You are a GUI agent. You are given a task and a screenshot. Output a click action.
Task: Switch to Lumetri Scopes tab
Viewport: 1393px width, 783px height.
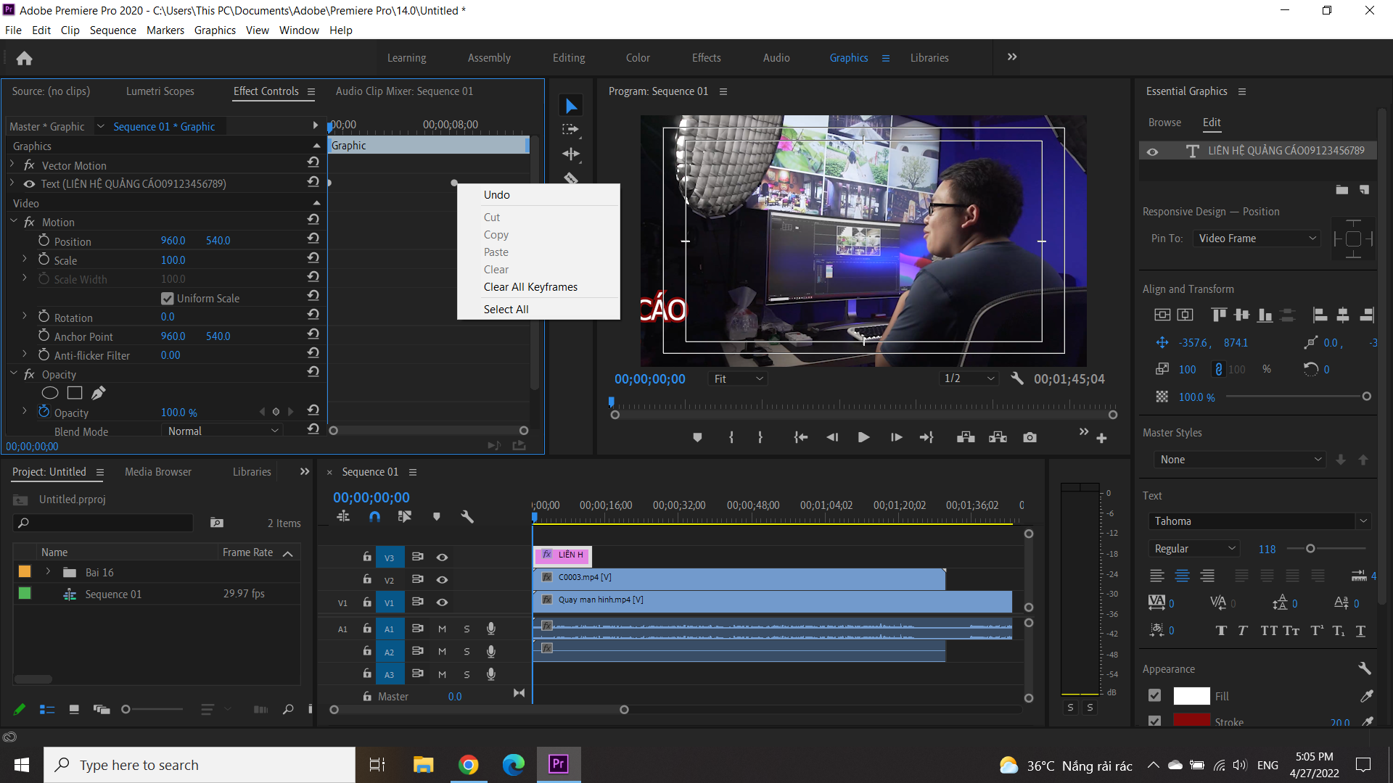[x=160, y=91]
